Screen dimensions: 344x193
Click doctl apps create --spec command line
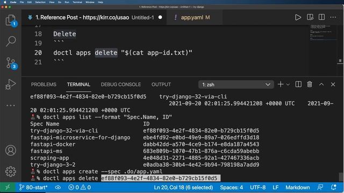[x=103, y=172]
